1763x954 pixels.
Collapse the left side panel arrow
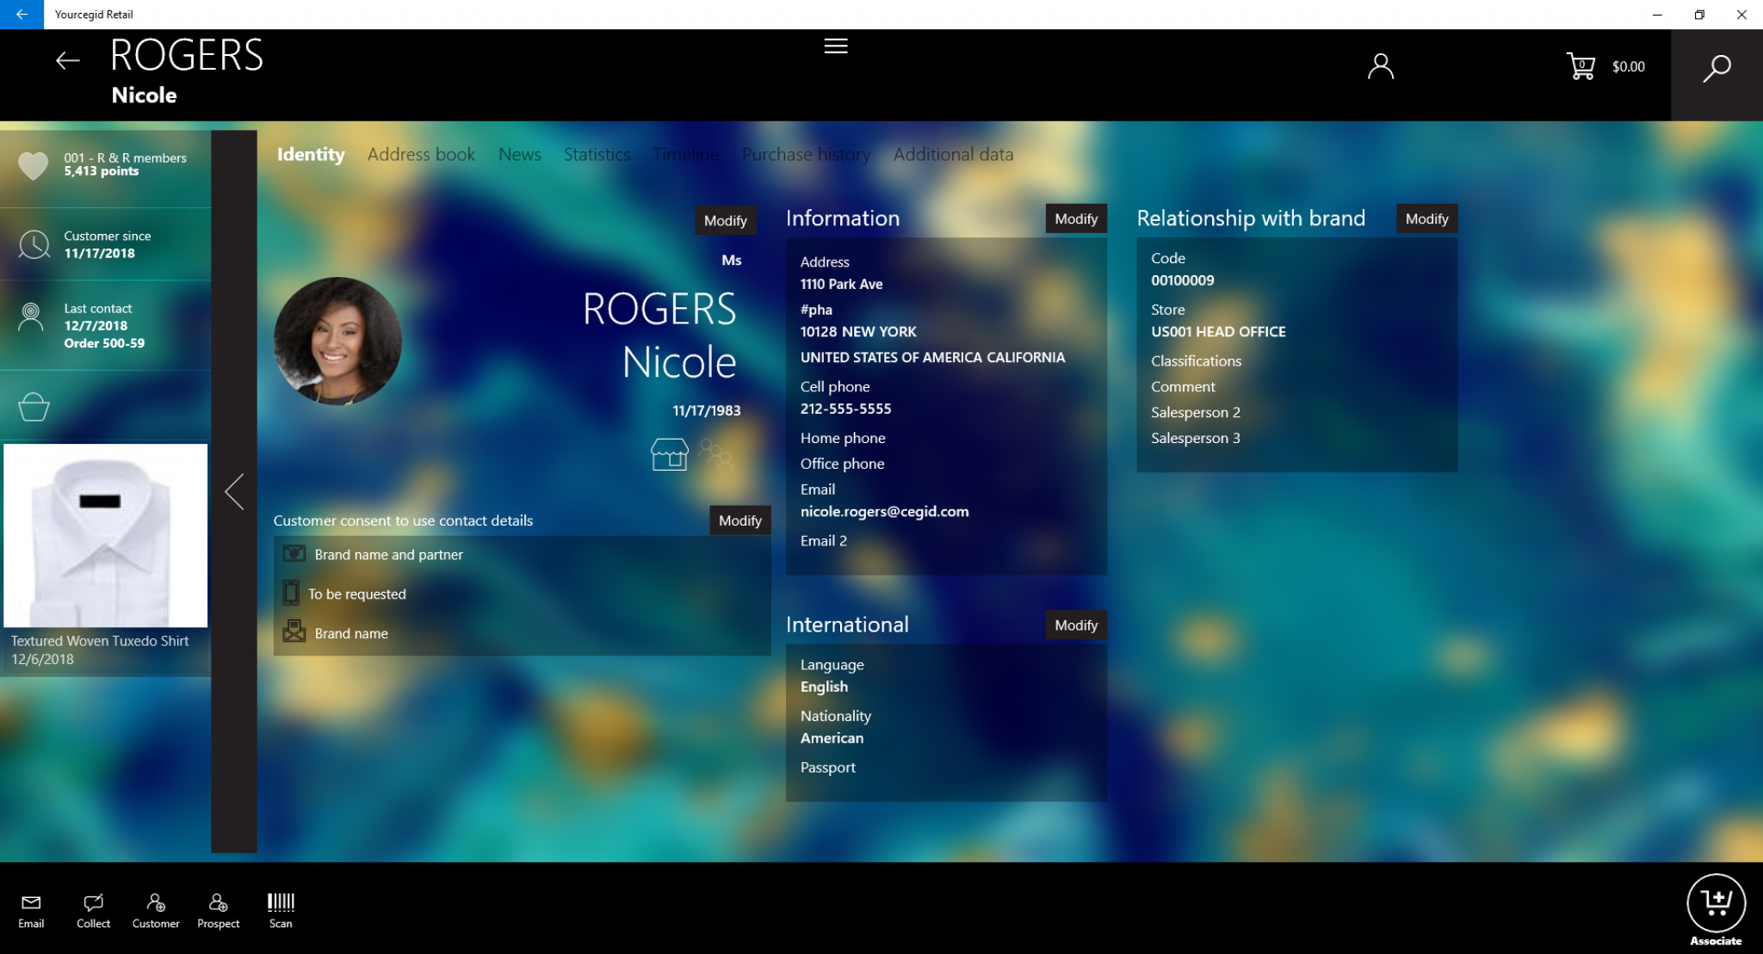pos(234,491)
